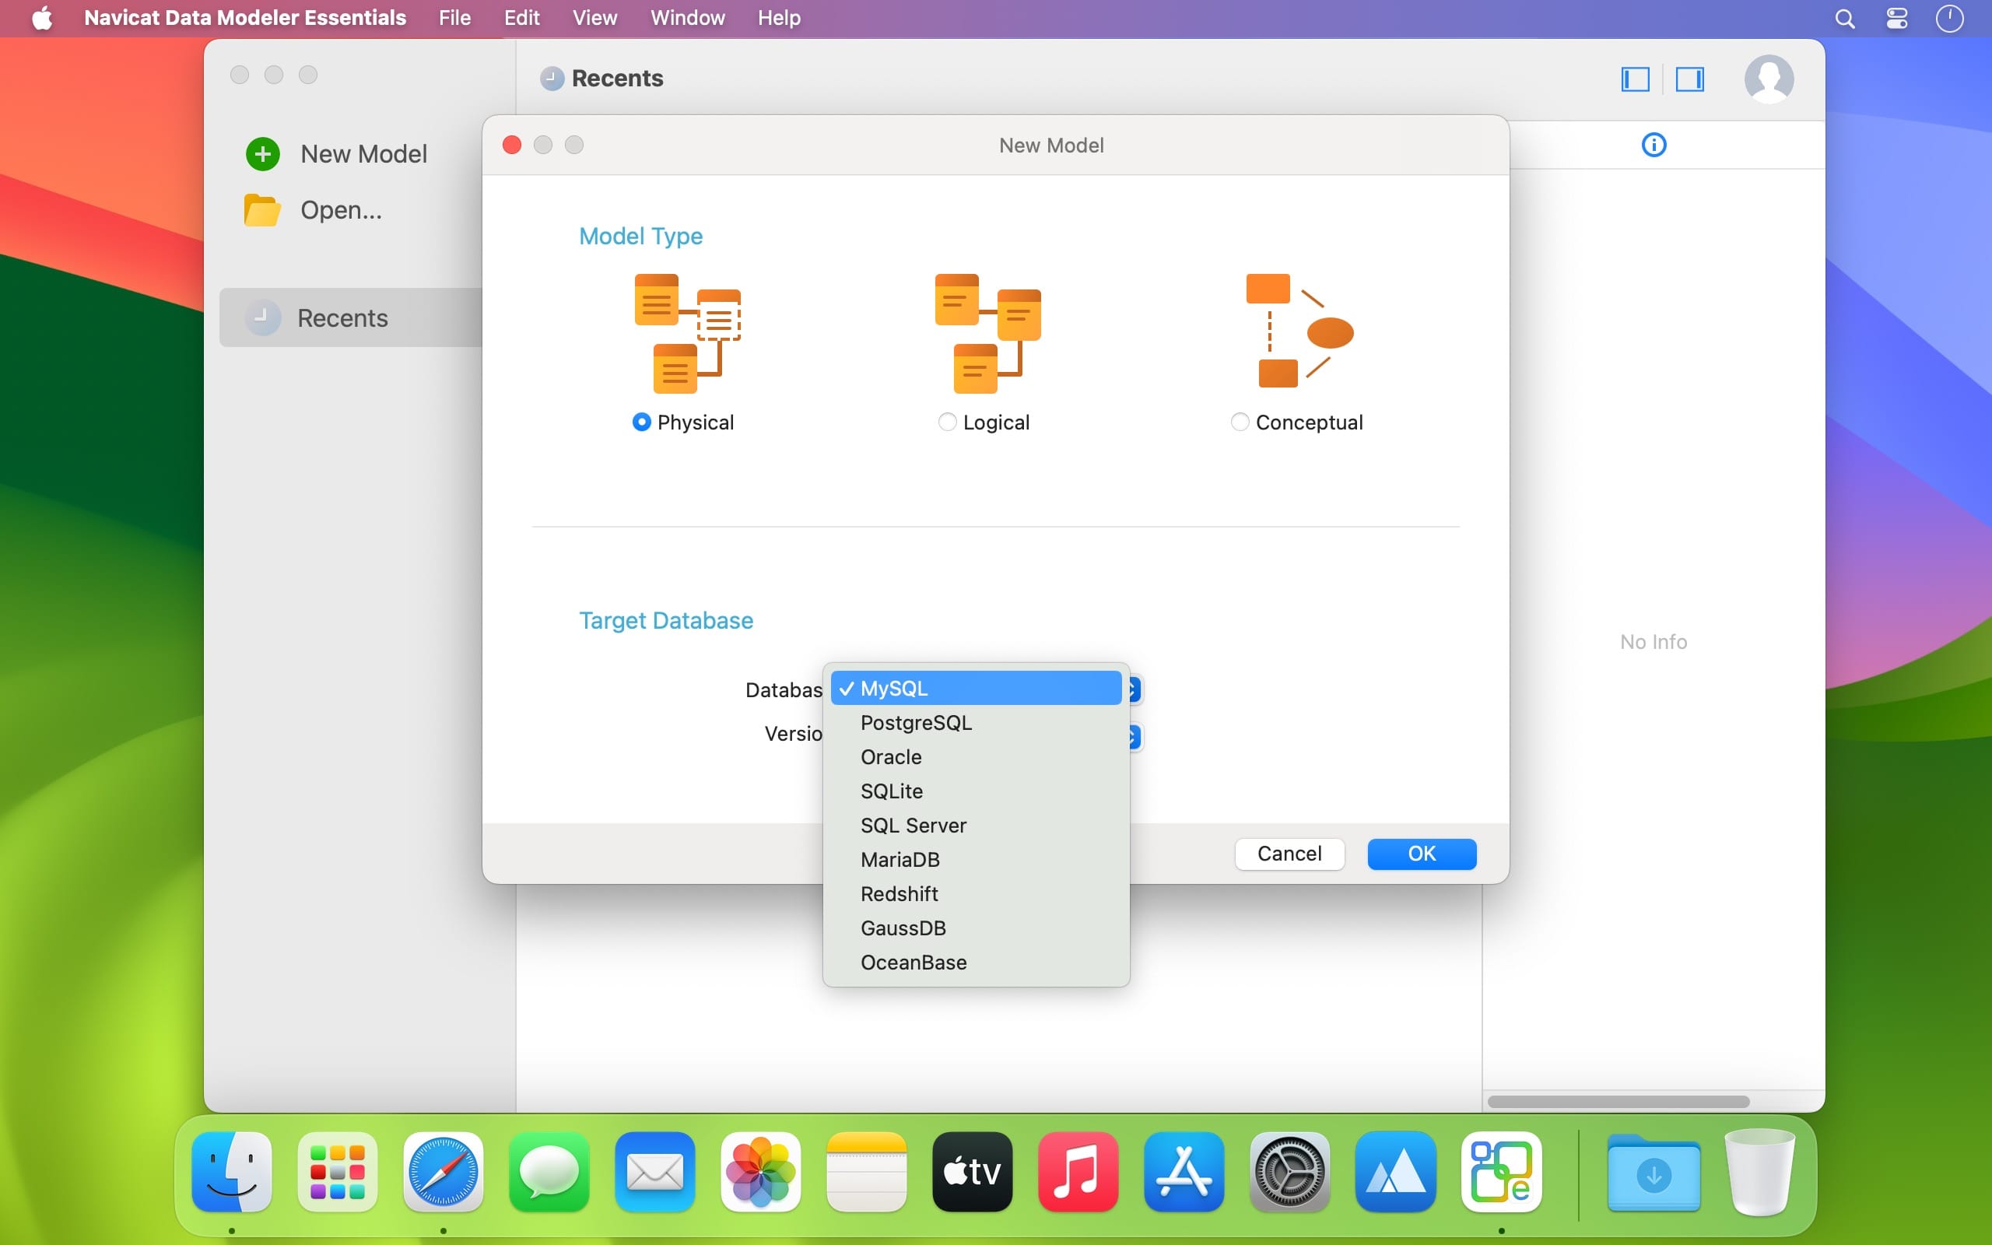Select the Physical radio button
Image resolution: width=1992 pixels, height=1245 pixels.
point(641,423)
